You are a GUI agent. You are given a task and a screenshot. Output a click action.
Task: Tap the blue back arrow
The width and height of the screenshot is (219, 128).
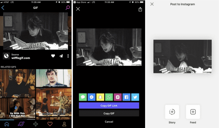click(3, 8)
